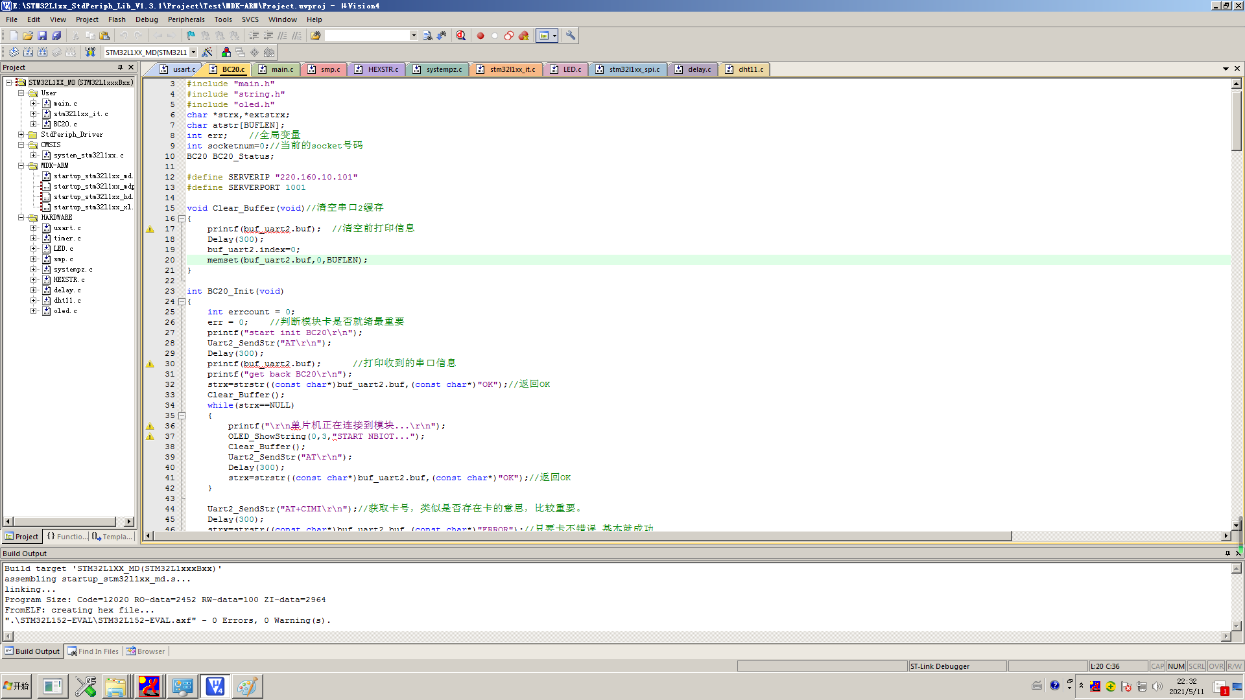Viewport: 1245px width, 700px height.
Task: Collapse code fold at line 35
Action: pos(182,415)
